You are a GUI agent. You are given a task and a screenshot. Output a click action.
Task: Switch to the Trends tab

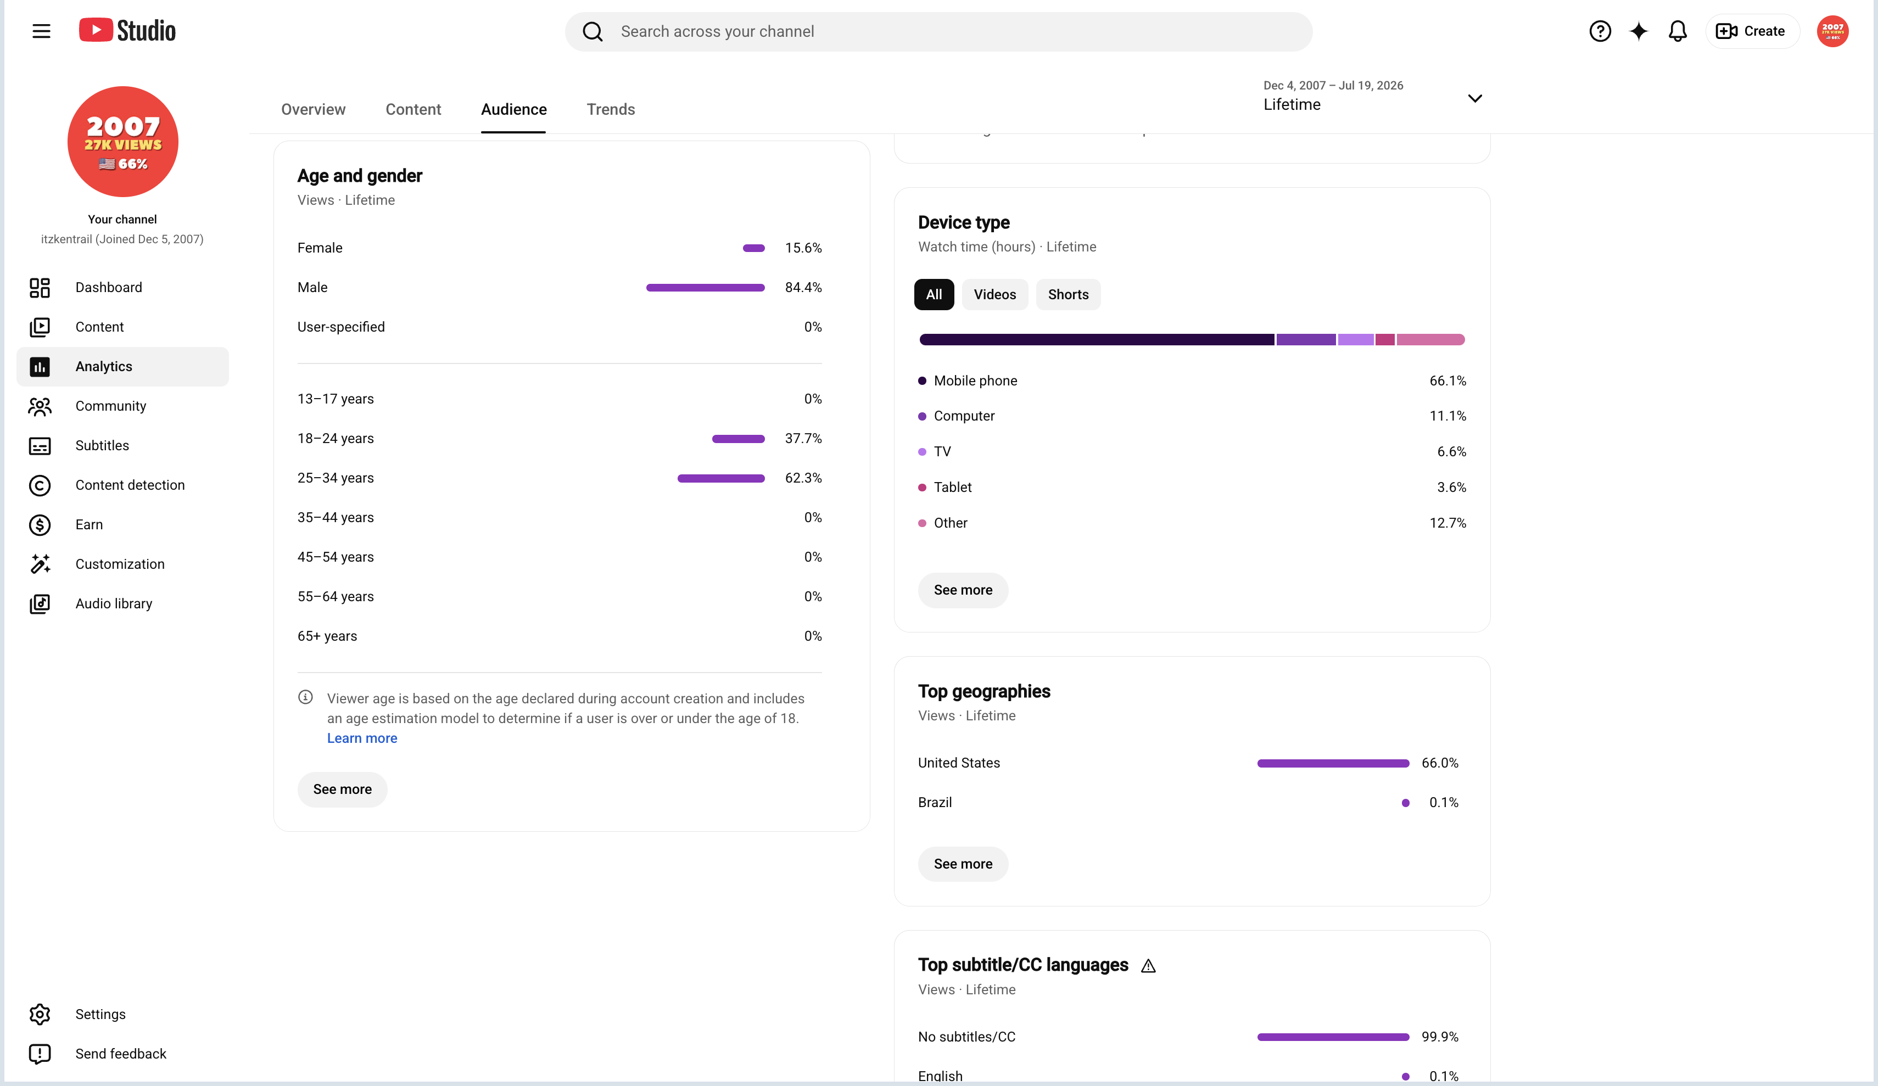[611, 110]
